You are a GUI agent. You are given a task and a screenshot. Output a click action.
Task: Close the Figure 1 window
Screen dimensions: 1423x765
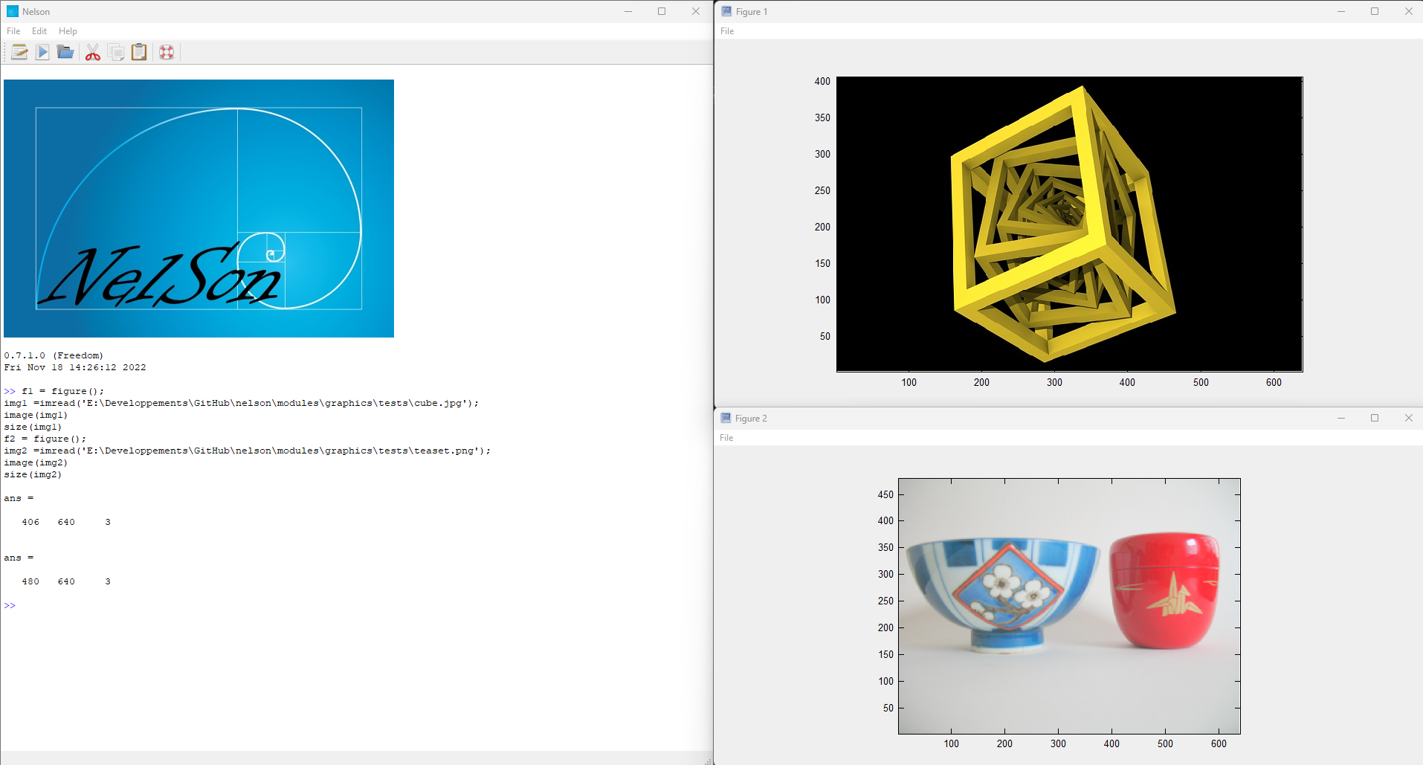[1408, 11]
